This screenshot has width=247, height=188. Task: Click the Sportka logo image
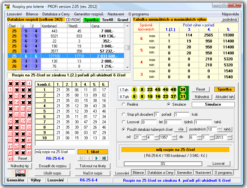pyautogui.click(x=20, y=173)
